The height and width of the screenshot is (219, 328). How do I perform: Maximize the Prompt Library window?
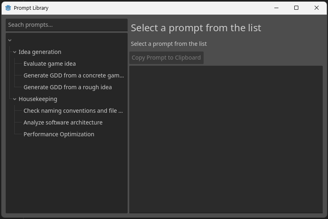pyautogui.click(x=296, y=8)
